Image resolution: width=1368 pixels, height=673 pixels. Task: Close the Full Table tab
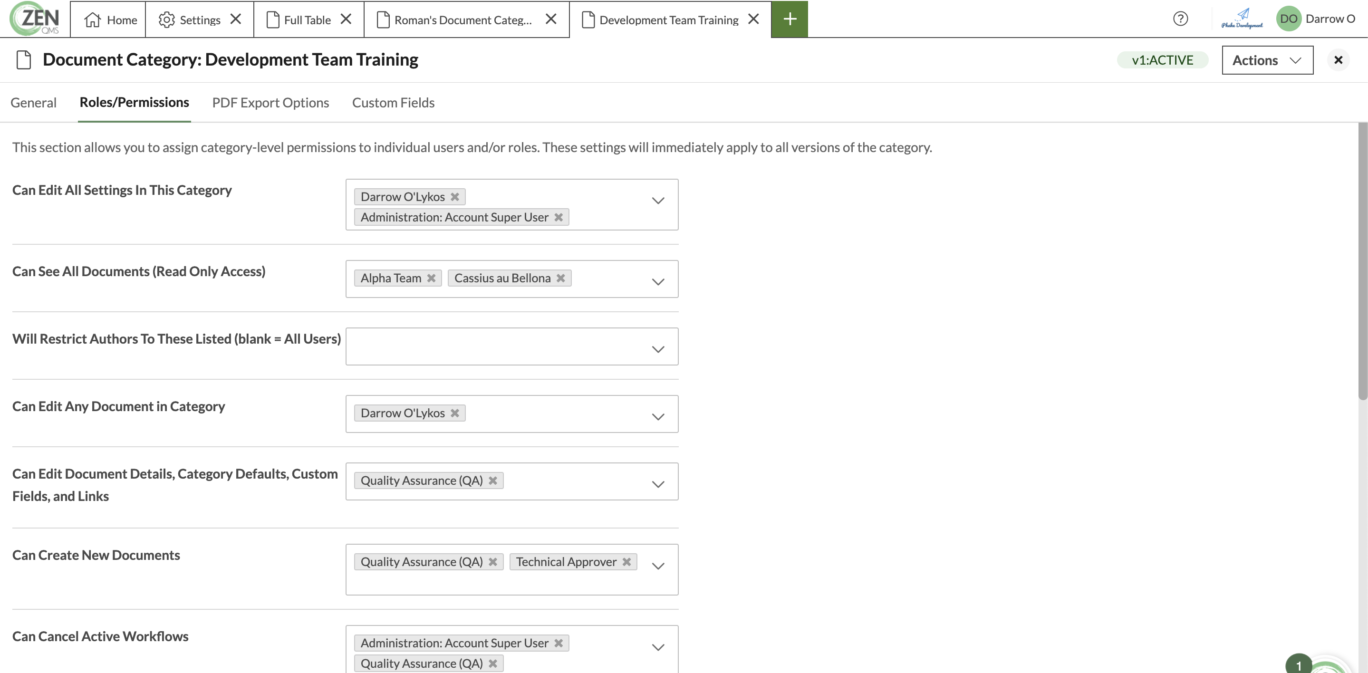(x=346, y=19)
